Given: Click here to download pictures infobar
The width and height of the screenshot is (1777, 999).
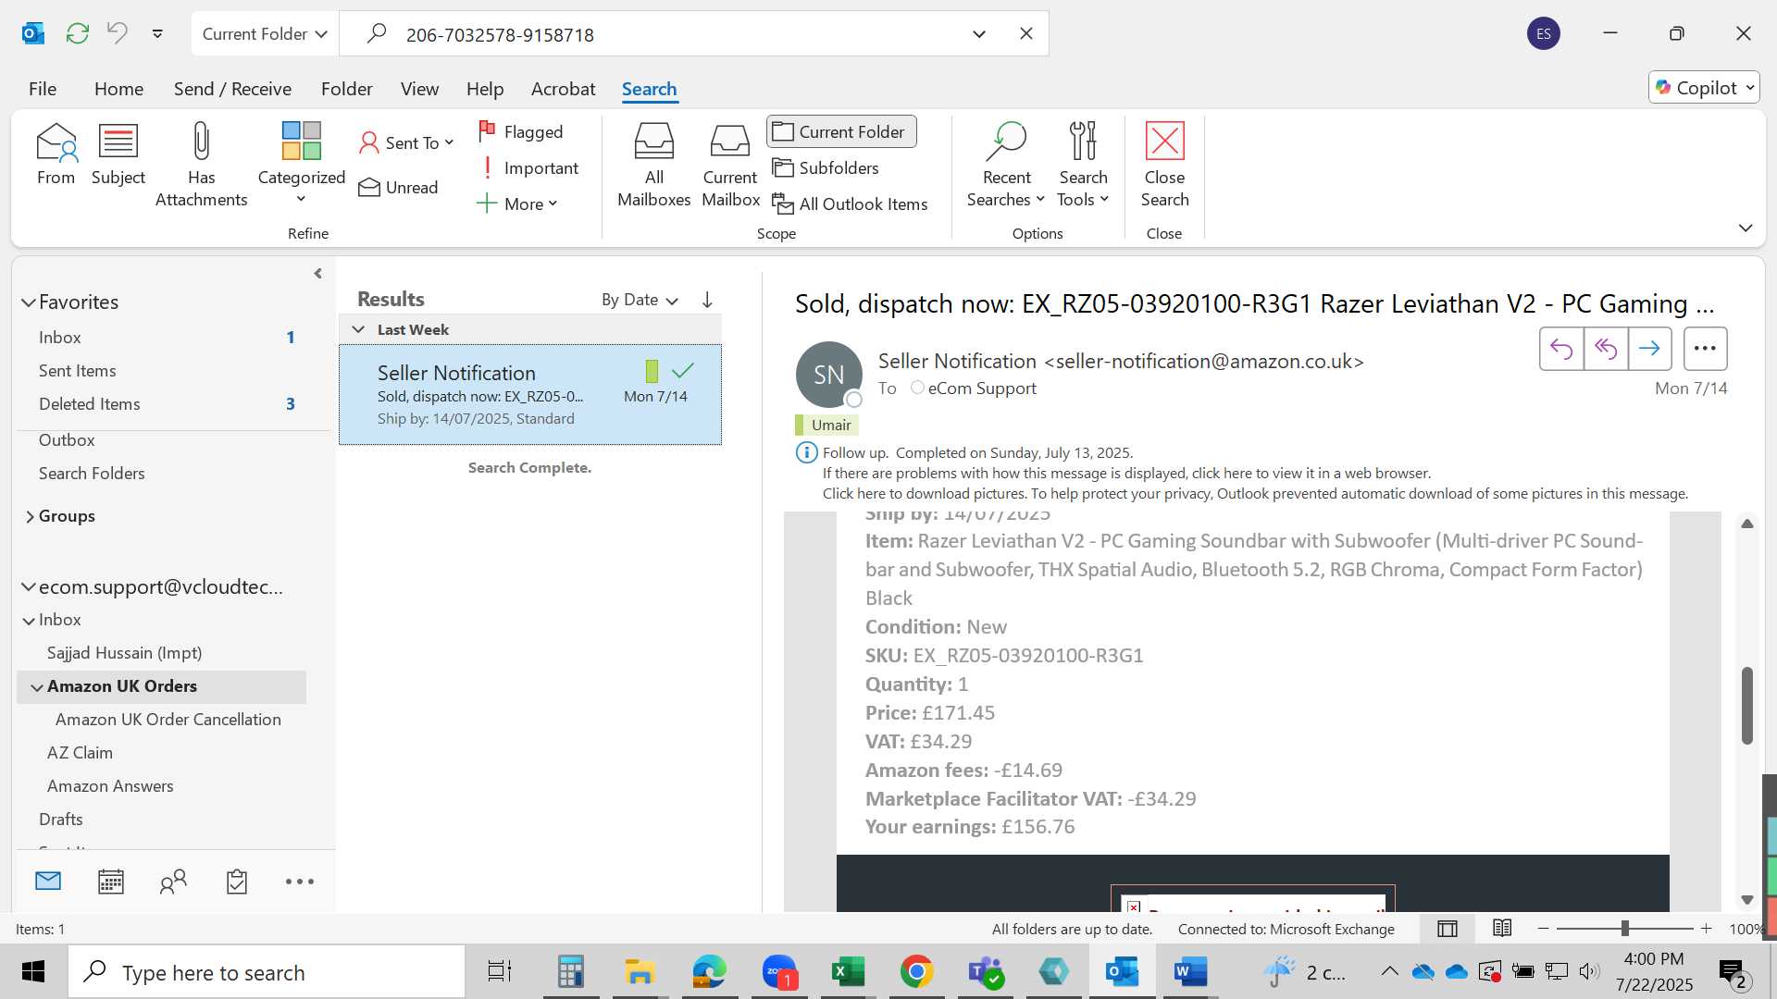Looking at the screenshot, I should point(1255,493).
